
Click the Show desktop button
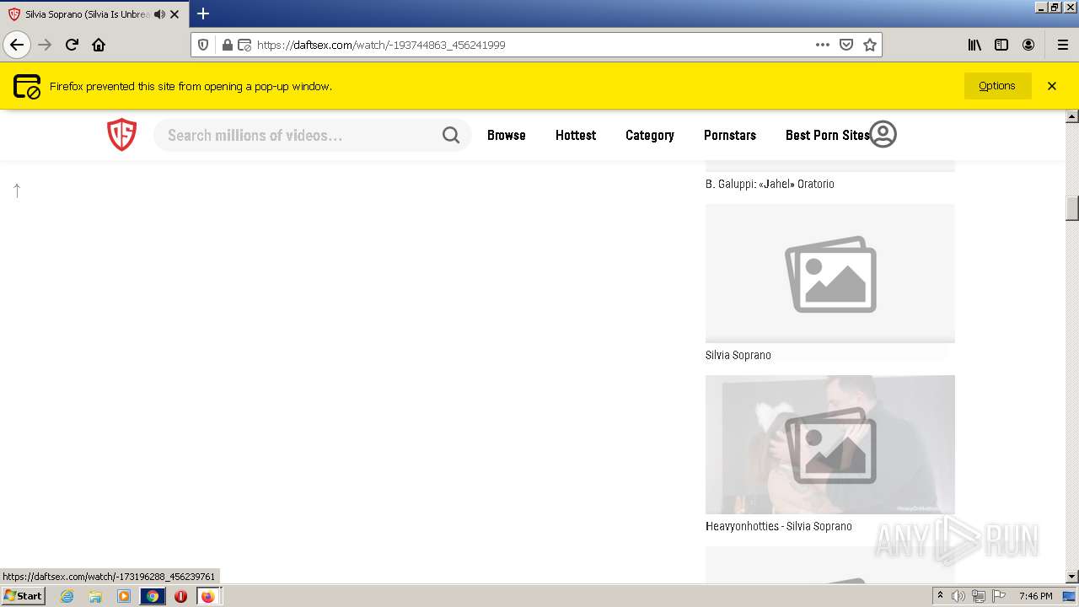(x=1071, y=596)
